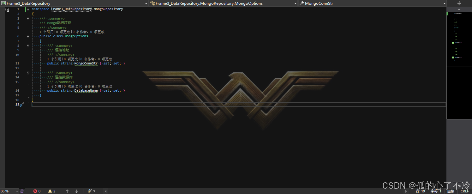This screenshot has width=472, height=194.
Task: Open '1 个引用' CodeLens above DatabaseName
Action: click(54, 86)
